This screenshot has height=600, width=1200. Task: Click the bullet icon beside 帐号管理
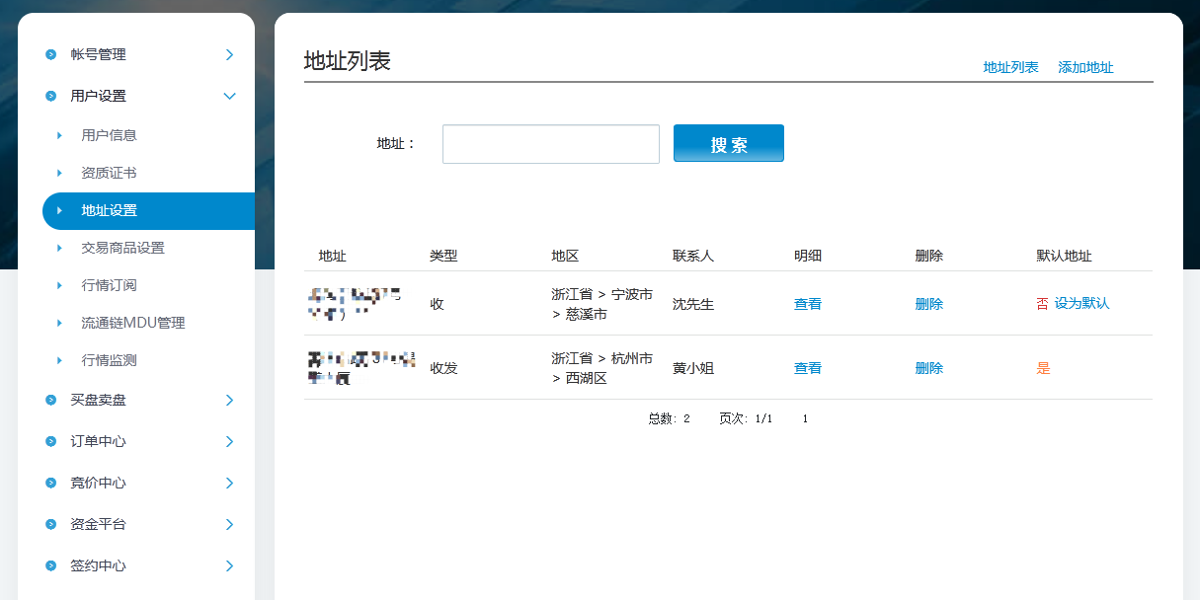51,54
